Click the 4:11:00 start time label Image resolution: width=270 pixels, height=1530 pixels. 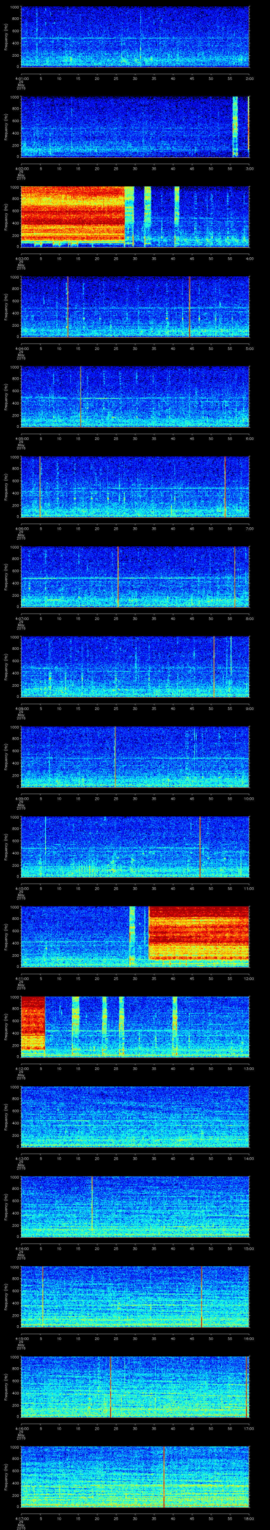(x=21, y=978)
